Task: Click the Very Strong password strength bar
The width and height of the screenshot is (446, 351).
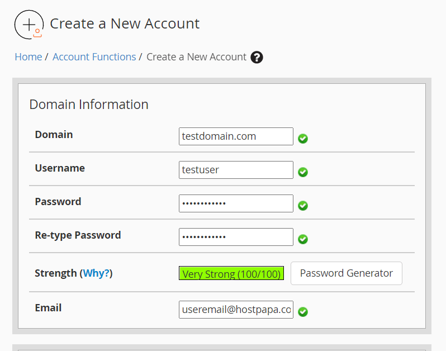Action: pyautogui.click(x=231, y=274)
